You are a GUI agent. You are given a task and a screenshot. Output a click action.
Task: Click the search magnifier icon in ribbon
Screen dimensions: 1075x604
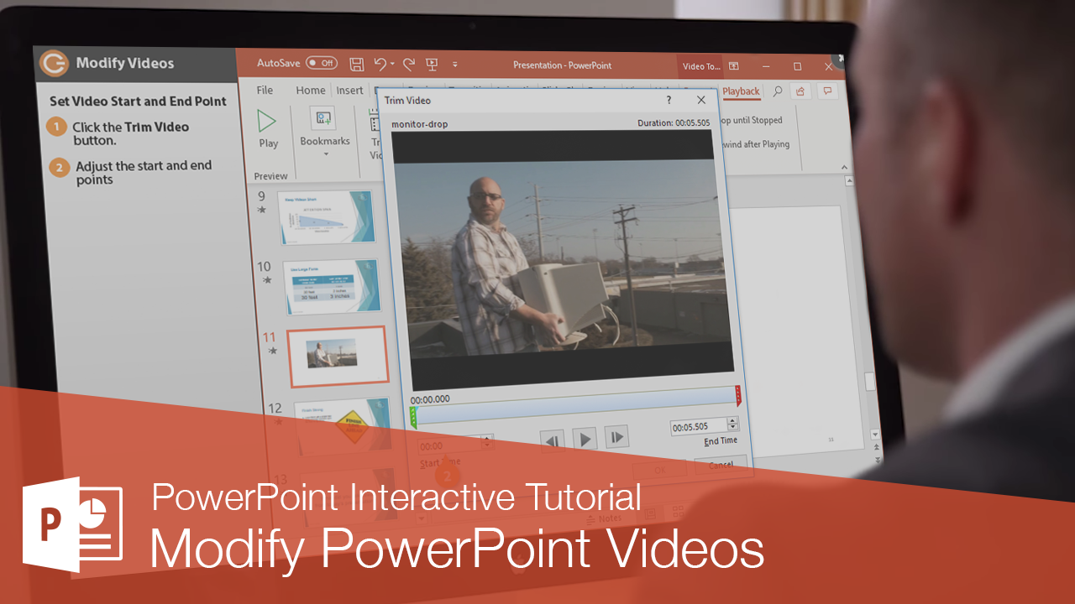pos(778,91)
